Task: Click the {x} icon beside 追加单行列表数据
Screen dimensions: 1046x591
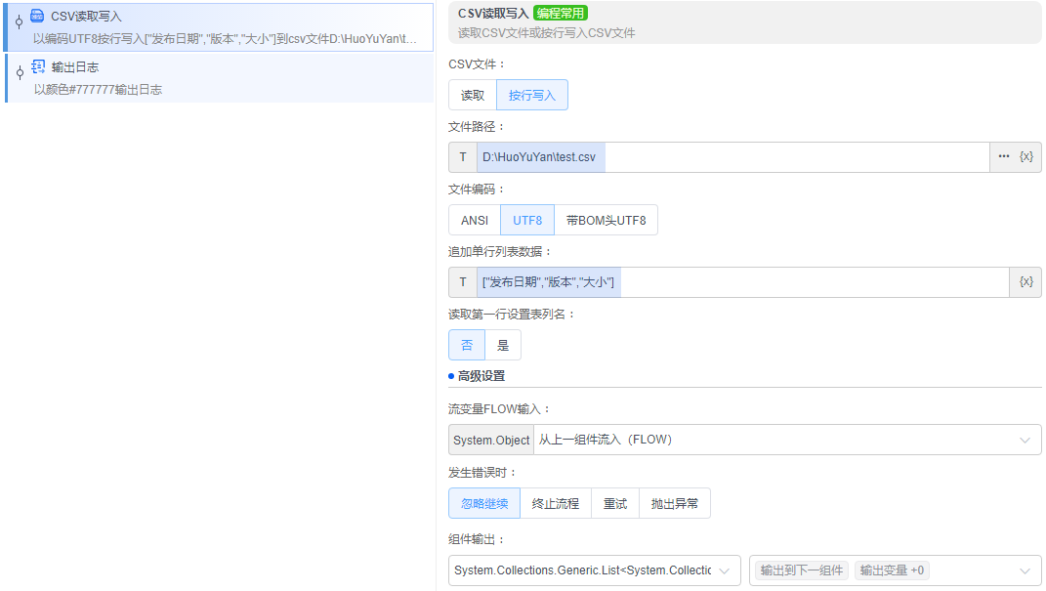Action: (x=1025, y=281)
